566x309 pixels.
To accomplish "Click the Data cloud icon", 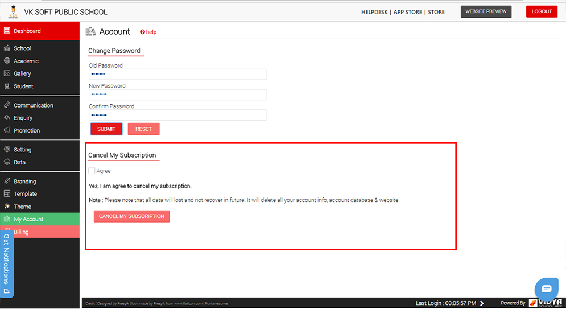I will click(x=7, y=162).
